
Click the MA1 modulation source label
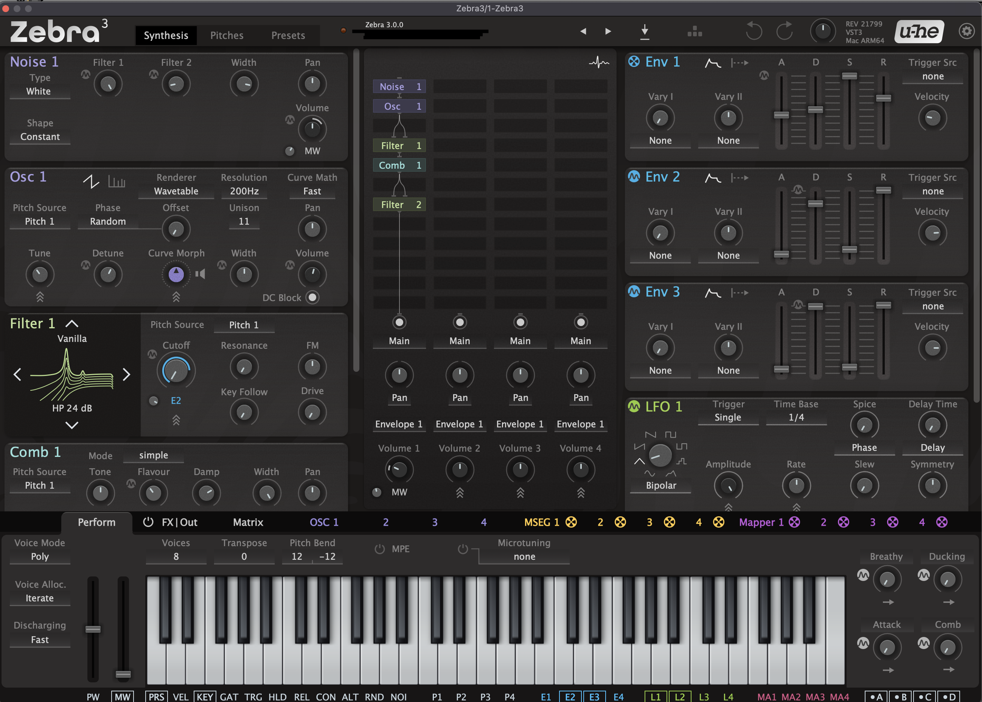coord(767,697)
